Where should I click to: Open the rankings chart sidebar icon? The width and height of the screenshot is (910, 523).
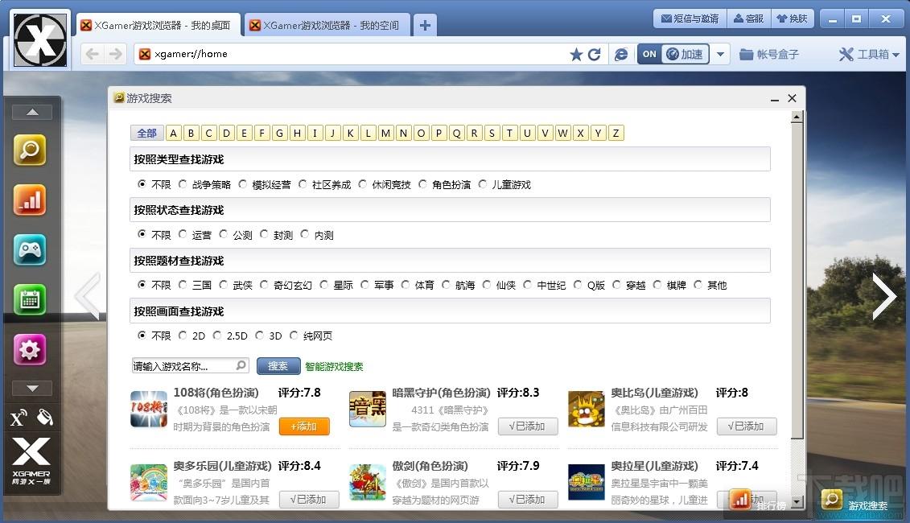(x=30, y=200)
